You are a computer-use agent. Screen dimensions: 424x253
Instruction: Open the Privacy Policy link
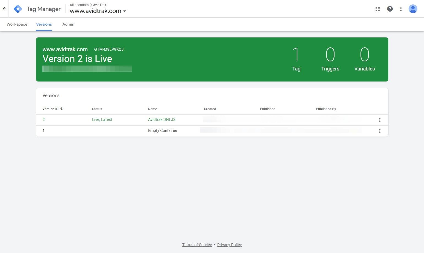pos(229,245)
